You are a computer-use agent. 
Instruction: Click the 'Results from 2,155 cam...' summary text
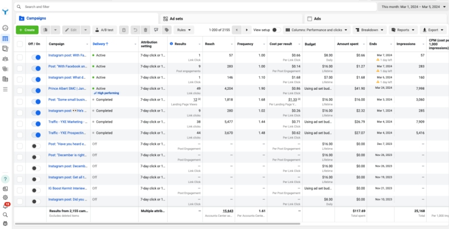click(x=68, y=211)
